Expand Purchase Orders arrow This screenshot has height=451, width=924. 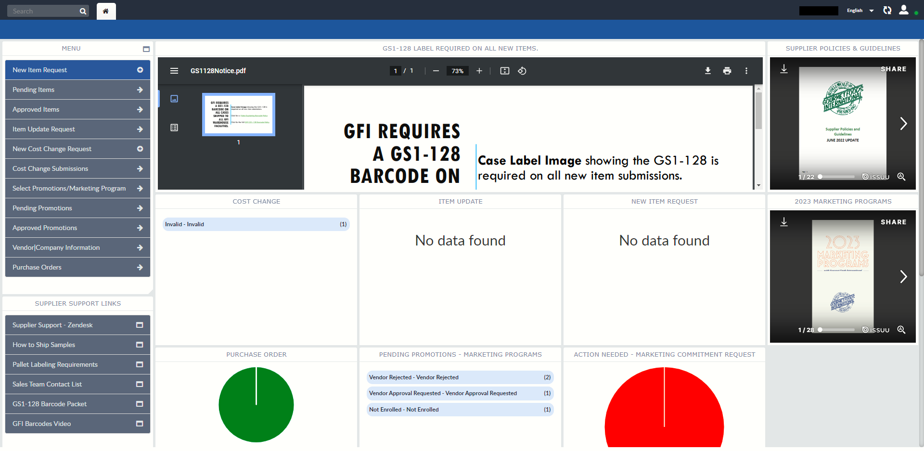(140, 267)
